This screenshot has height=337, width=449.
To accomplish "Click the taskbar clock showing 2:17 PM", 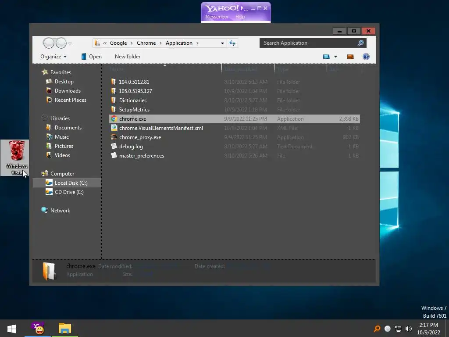I will coord(428,328).
